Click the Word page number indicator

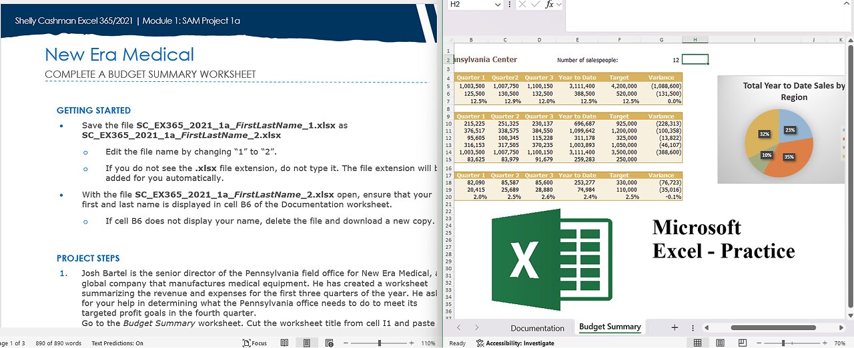click(12, 343)
